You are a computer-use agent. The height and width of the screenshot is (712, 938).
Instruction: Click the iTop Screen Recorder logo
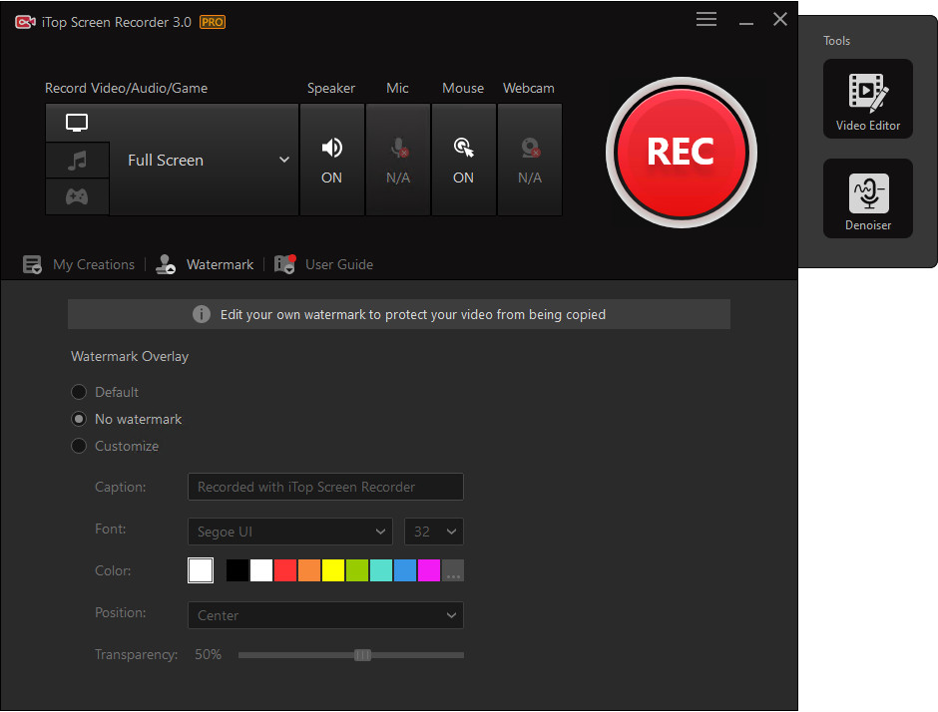click(x=25, y=21)
